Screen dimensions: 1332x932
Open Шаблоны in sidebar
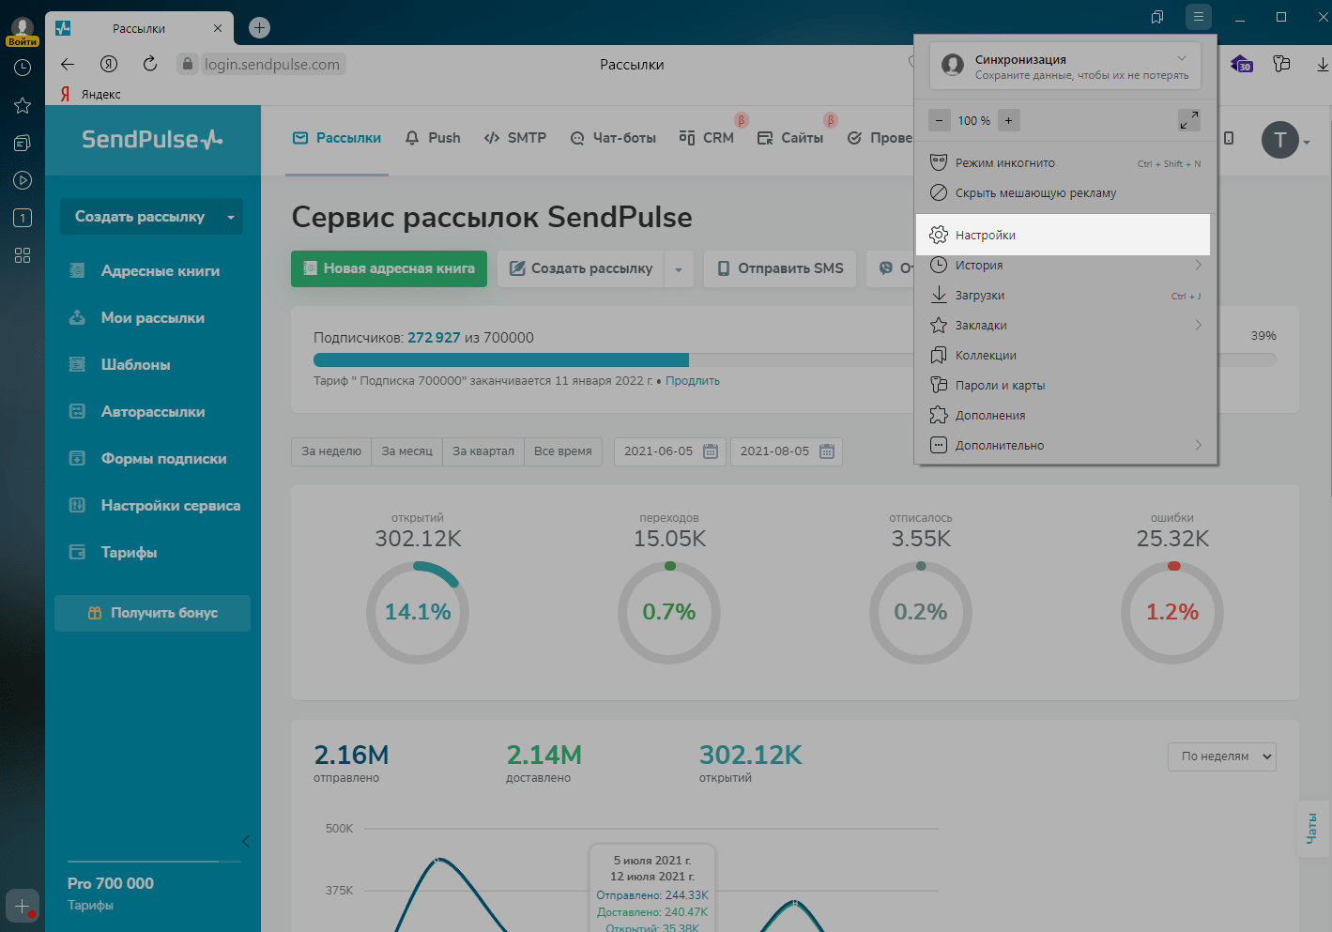pyautogui.click(x=120, y=364)
